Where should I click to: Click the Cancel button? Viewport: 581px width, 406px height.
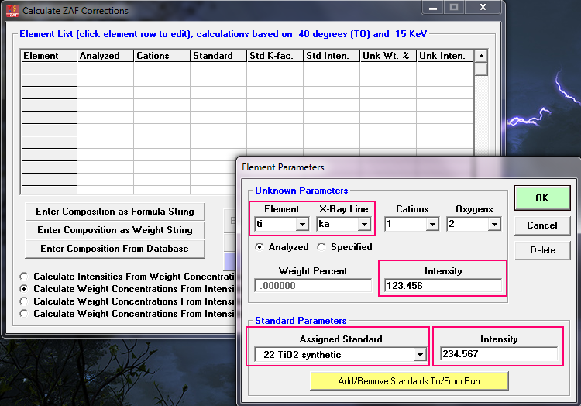pyautogui.click(x=541, y=225)
